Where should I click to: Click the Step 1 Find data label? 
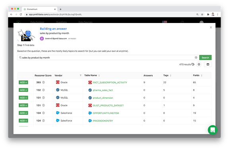pyautogui.click(x=26, y=45)
